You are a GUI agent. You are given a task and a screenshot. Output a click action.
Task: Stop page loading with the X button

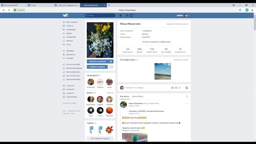pos(9,10)
